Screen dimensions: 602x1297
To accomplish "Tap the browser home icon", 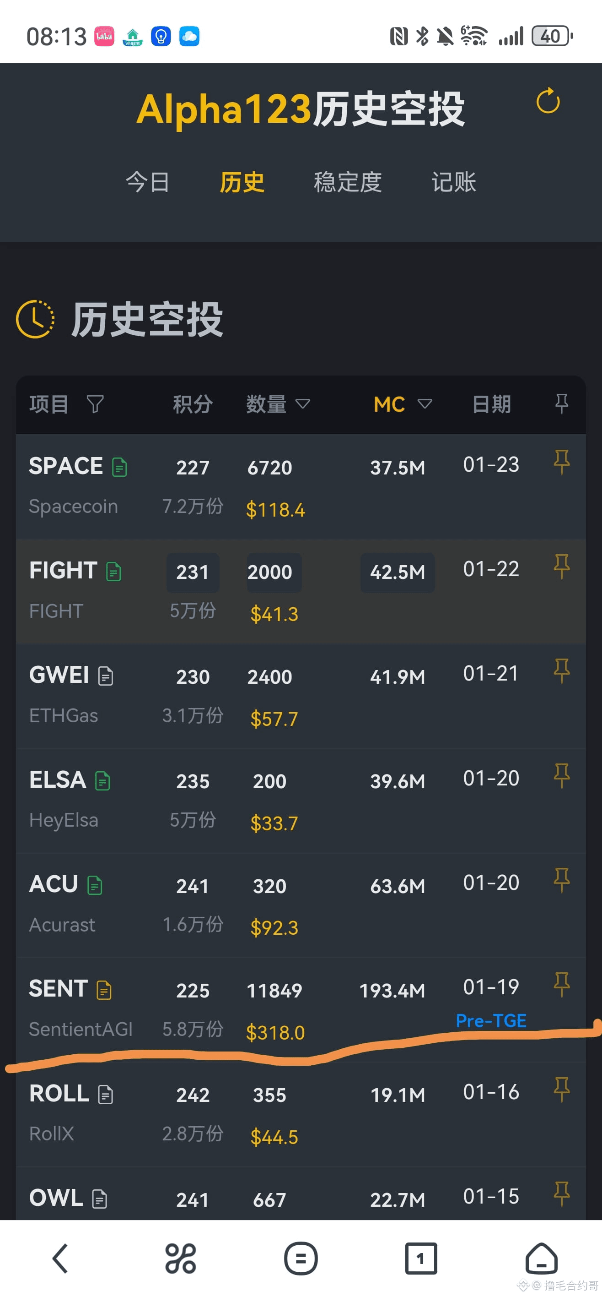I will [541, 1258].
